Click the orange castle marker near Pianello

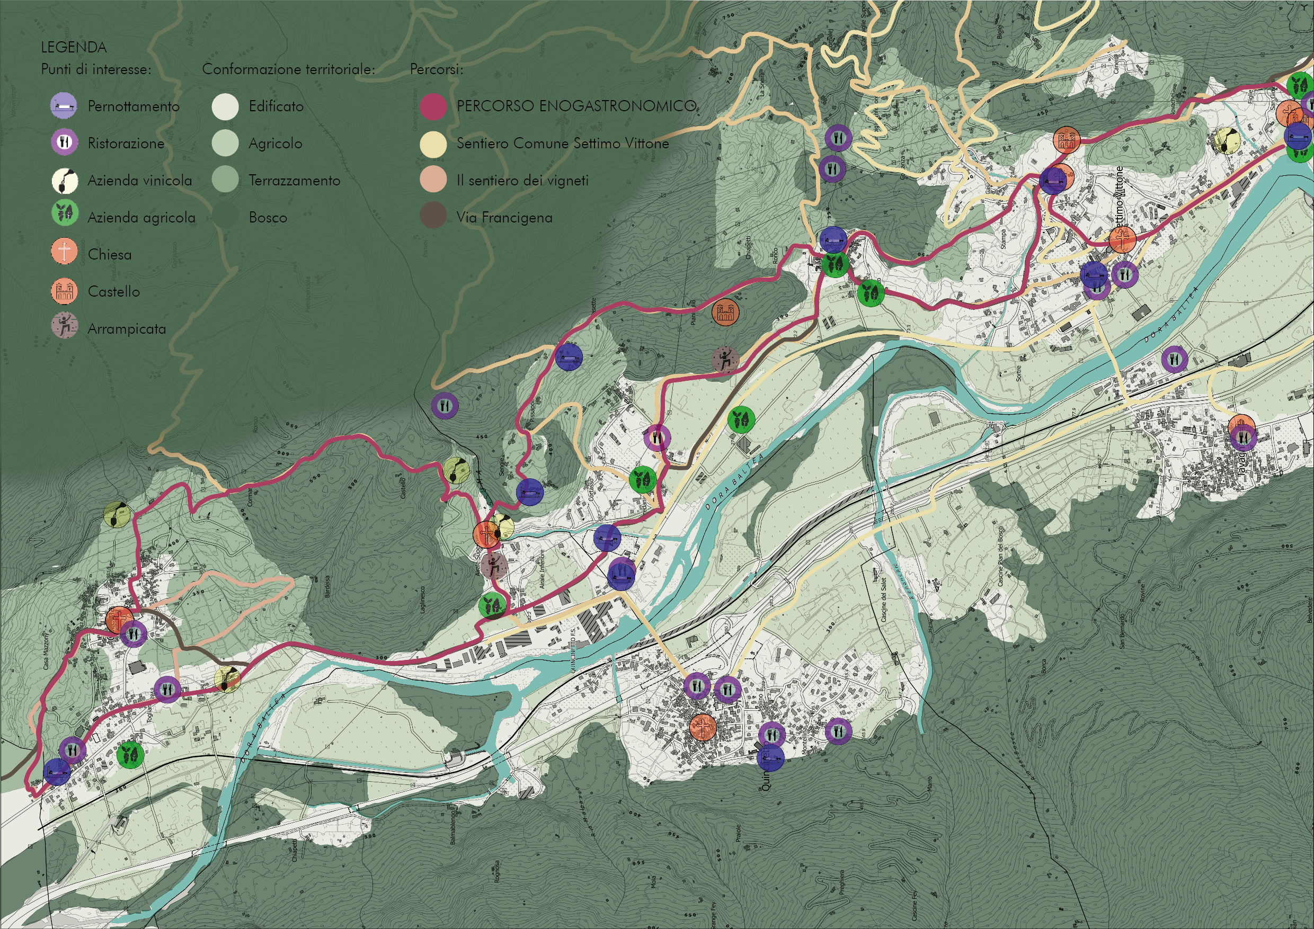pos(726,312)
